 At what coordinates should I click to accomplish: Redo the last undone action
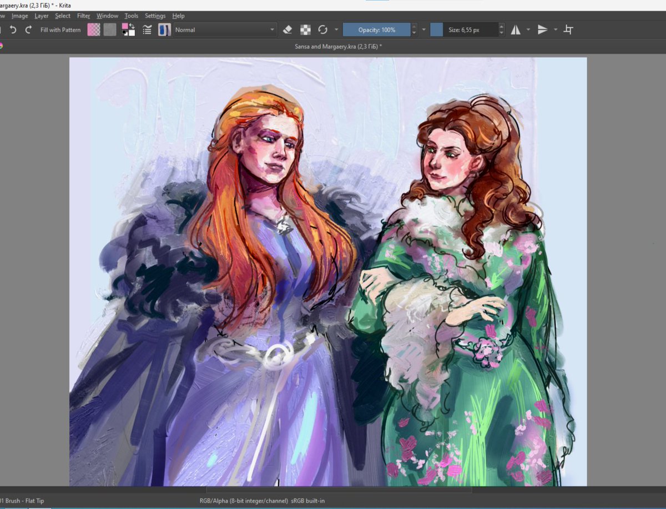(28, 30)
